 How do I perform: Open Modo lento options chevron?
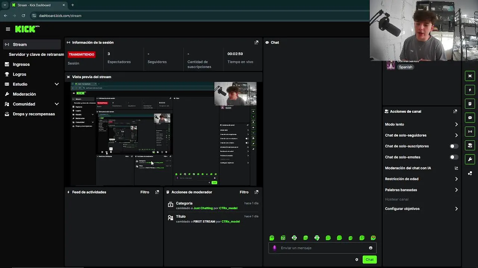pyautogui.click(x=456, y=124)
